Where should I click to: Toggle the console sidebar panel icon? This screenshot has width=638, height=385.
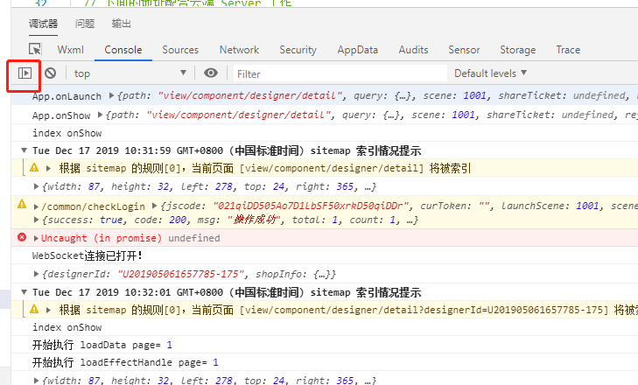coord(25,73)
